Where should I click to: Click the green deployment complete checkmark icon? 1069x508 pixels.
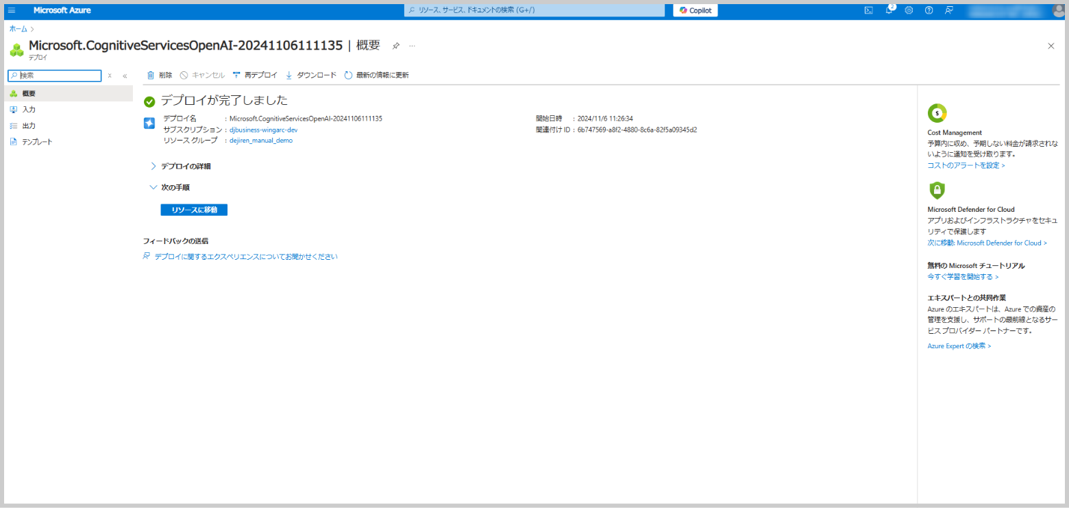tap(149, 101)
